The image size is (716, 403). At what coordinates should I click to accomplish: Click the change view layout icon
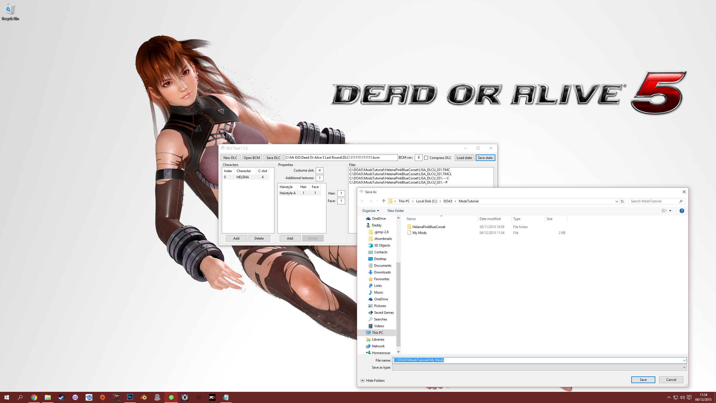(664, 211)
